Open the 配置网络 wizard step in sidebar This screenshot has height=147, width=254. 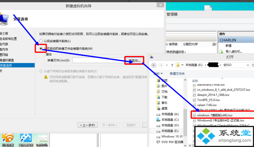coord(4,55)
